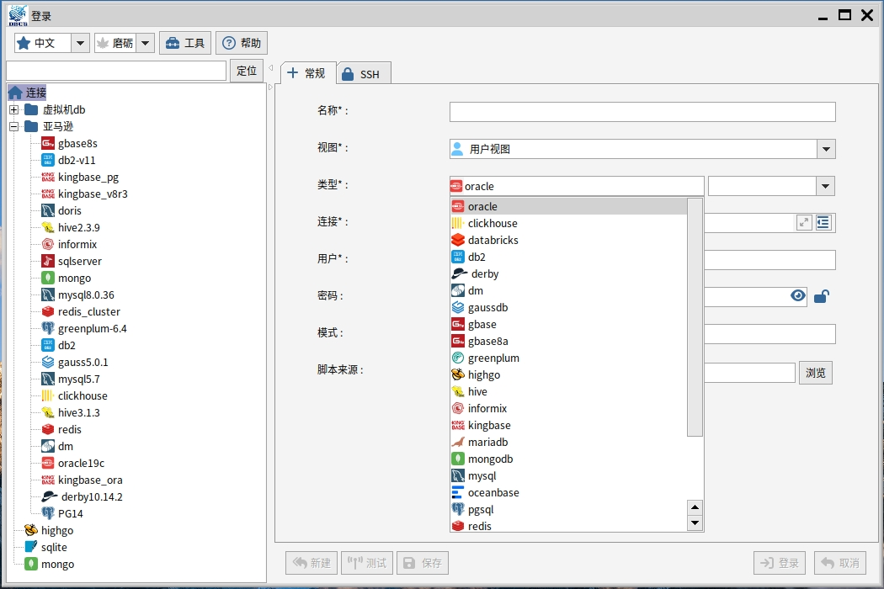Select mysql8.0.36 connection entry
This screenshot has height=589, width=884.
pos(77,294)
